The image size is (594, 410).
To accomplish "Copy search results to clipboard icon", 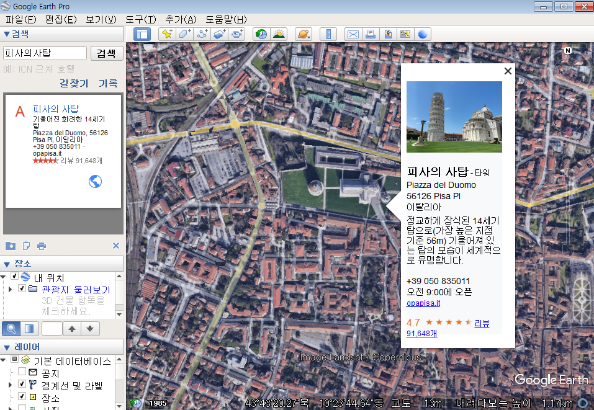I will [x=26, y=246].
